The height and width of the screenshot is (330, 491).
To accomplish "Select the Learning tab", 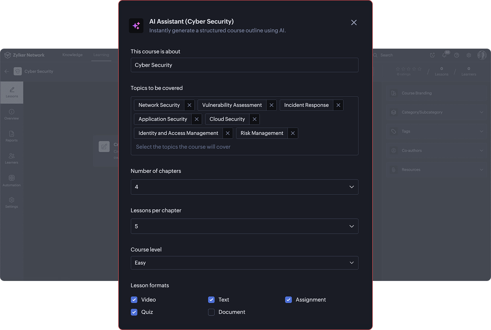I will pyautogui.click(x=101, y=55).
